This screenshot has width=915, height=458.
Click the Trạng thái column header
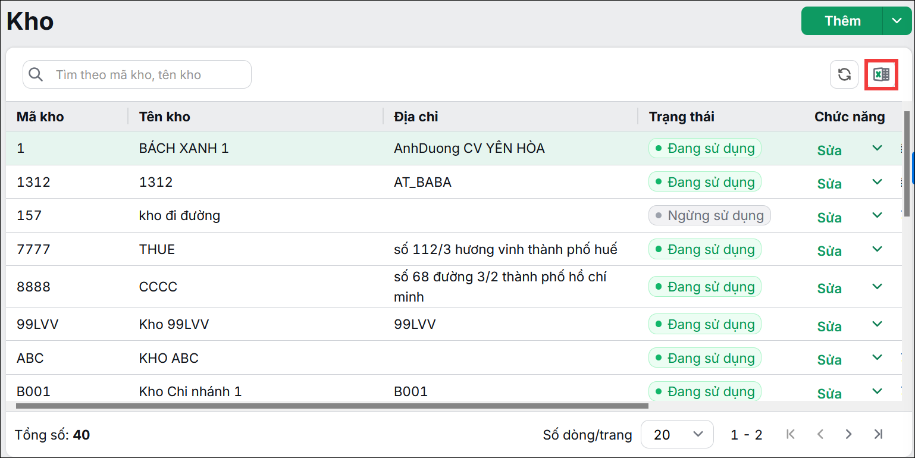(682, 117)
